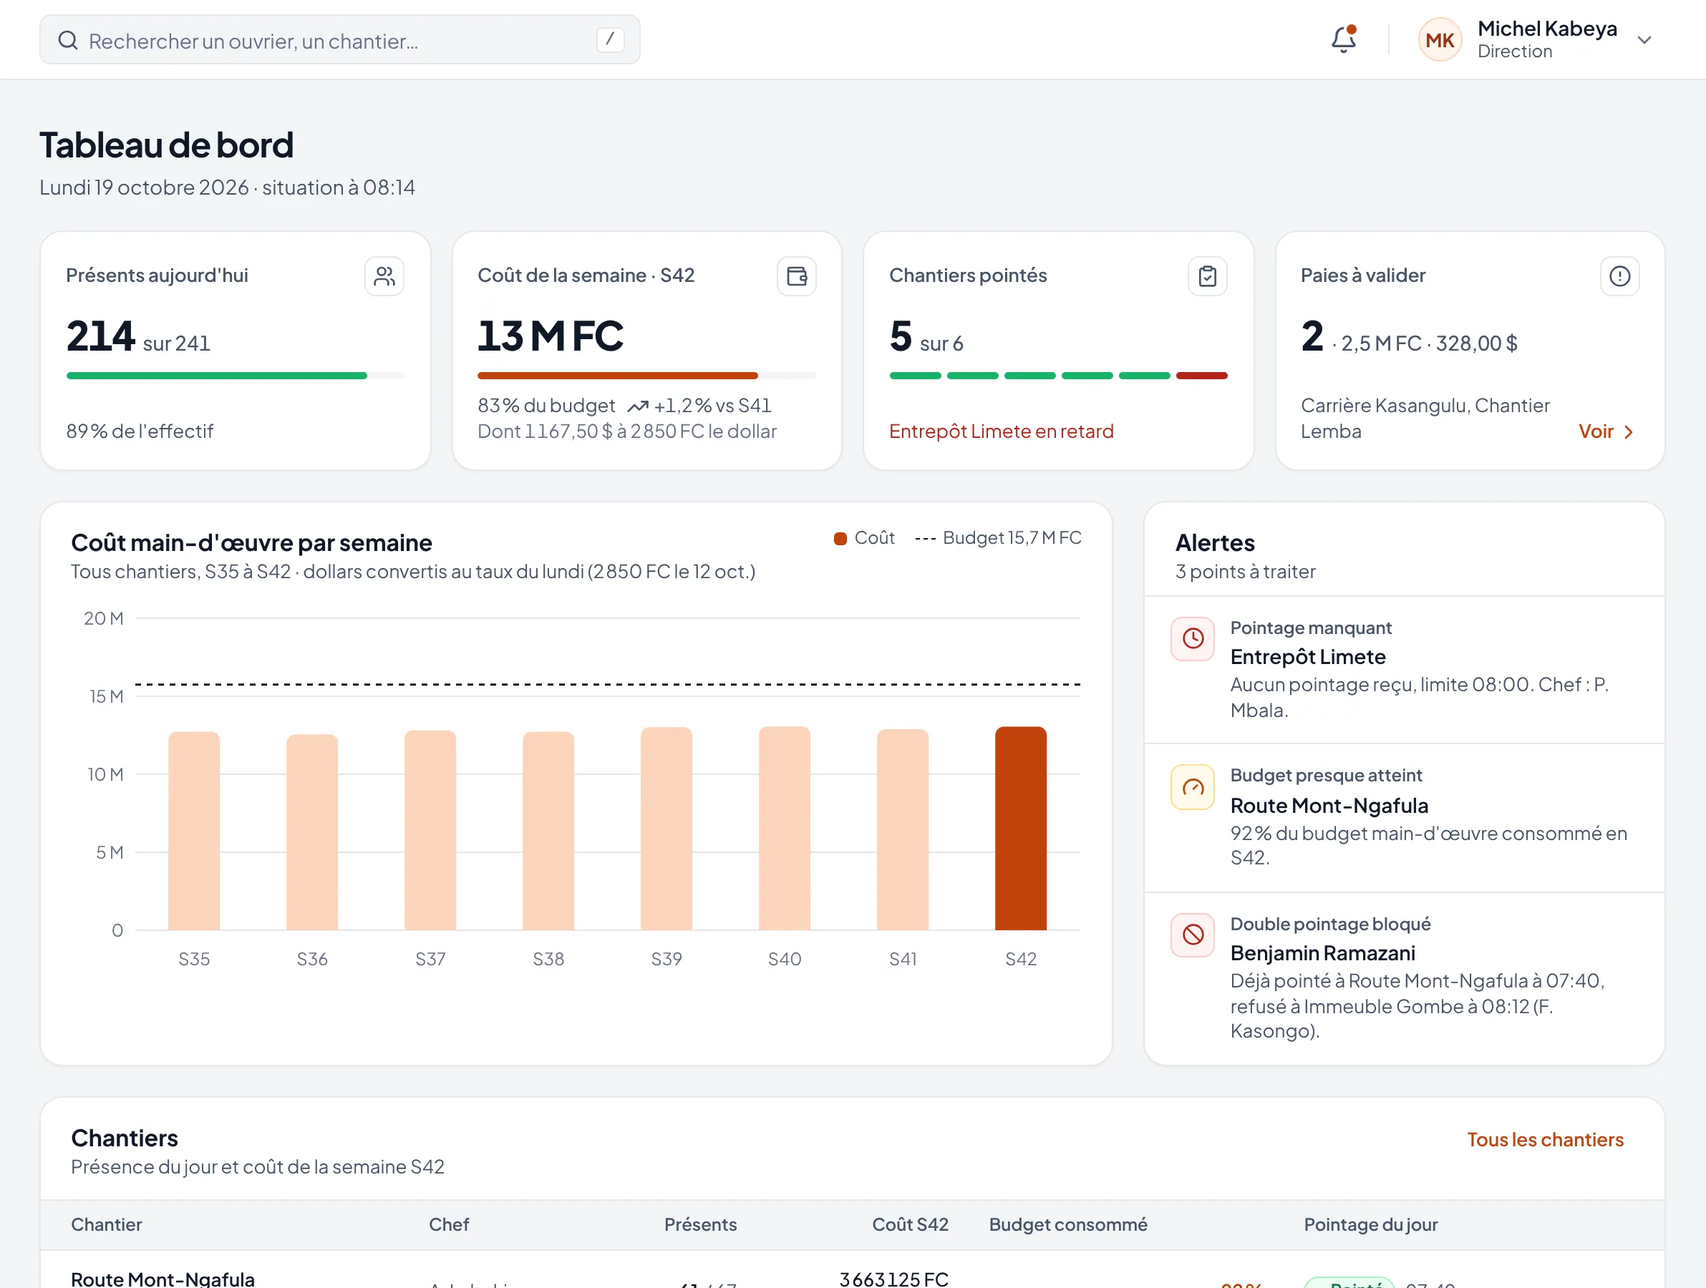Image resolution: width=1706 pixels, height=1288 pixels.
Task: Open the notifications bell
Action: click(x=1343, y=39)
